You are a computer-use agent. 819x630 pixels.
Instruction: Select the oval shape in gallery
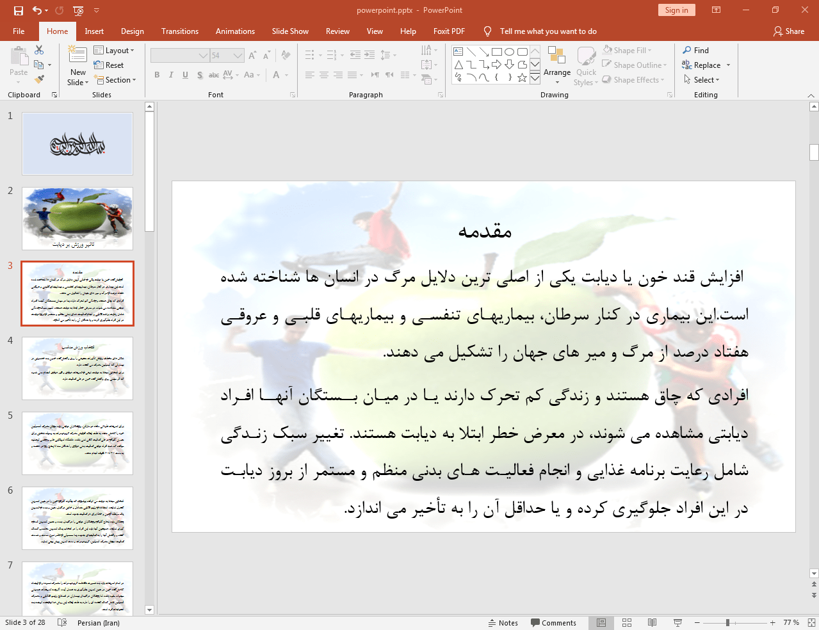coord(509,52)
